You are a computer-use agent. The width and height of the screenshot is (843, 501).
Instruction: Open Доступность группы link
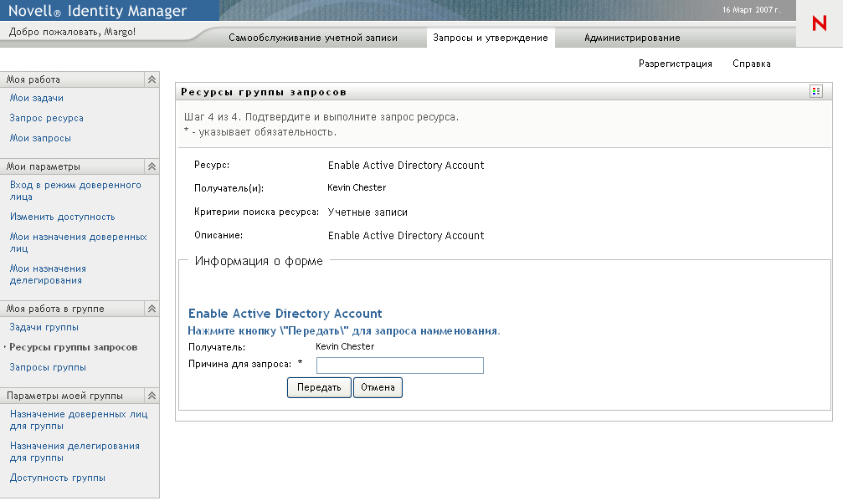click(58, 478)
